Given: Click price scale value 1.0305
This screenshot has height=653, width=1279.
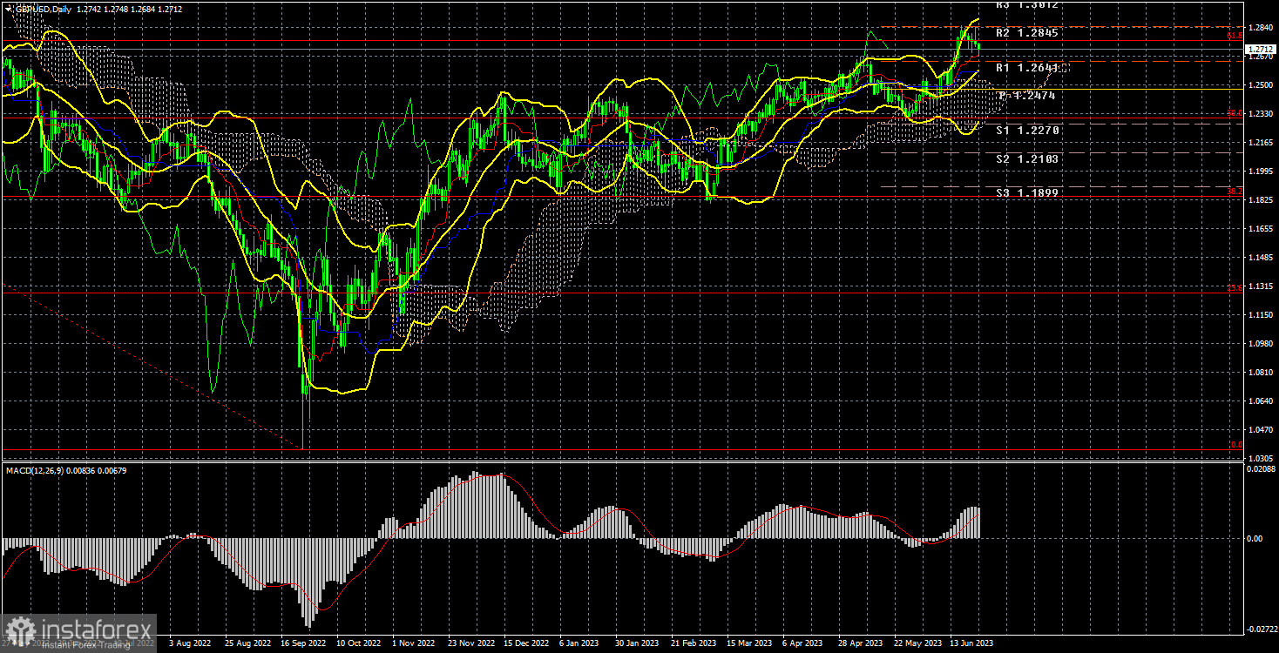Looking at the screenshot, I should (1260, 458).
